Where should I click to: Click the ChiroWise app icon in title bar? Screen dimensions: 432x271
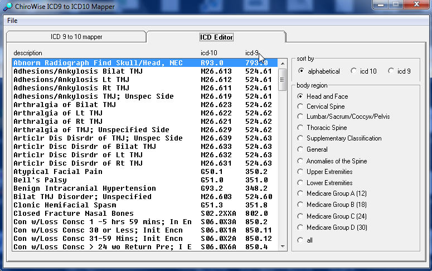click(7, 6)
